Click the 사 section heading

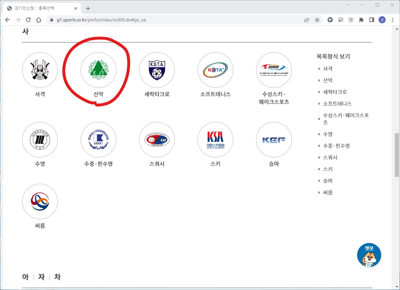coord(25,31)
